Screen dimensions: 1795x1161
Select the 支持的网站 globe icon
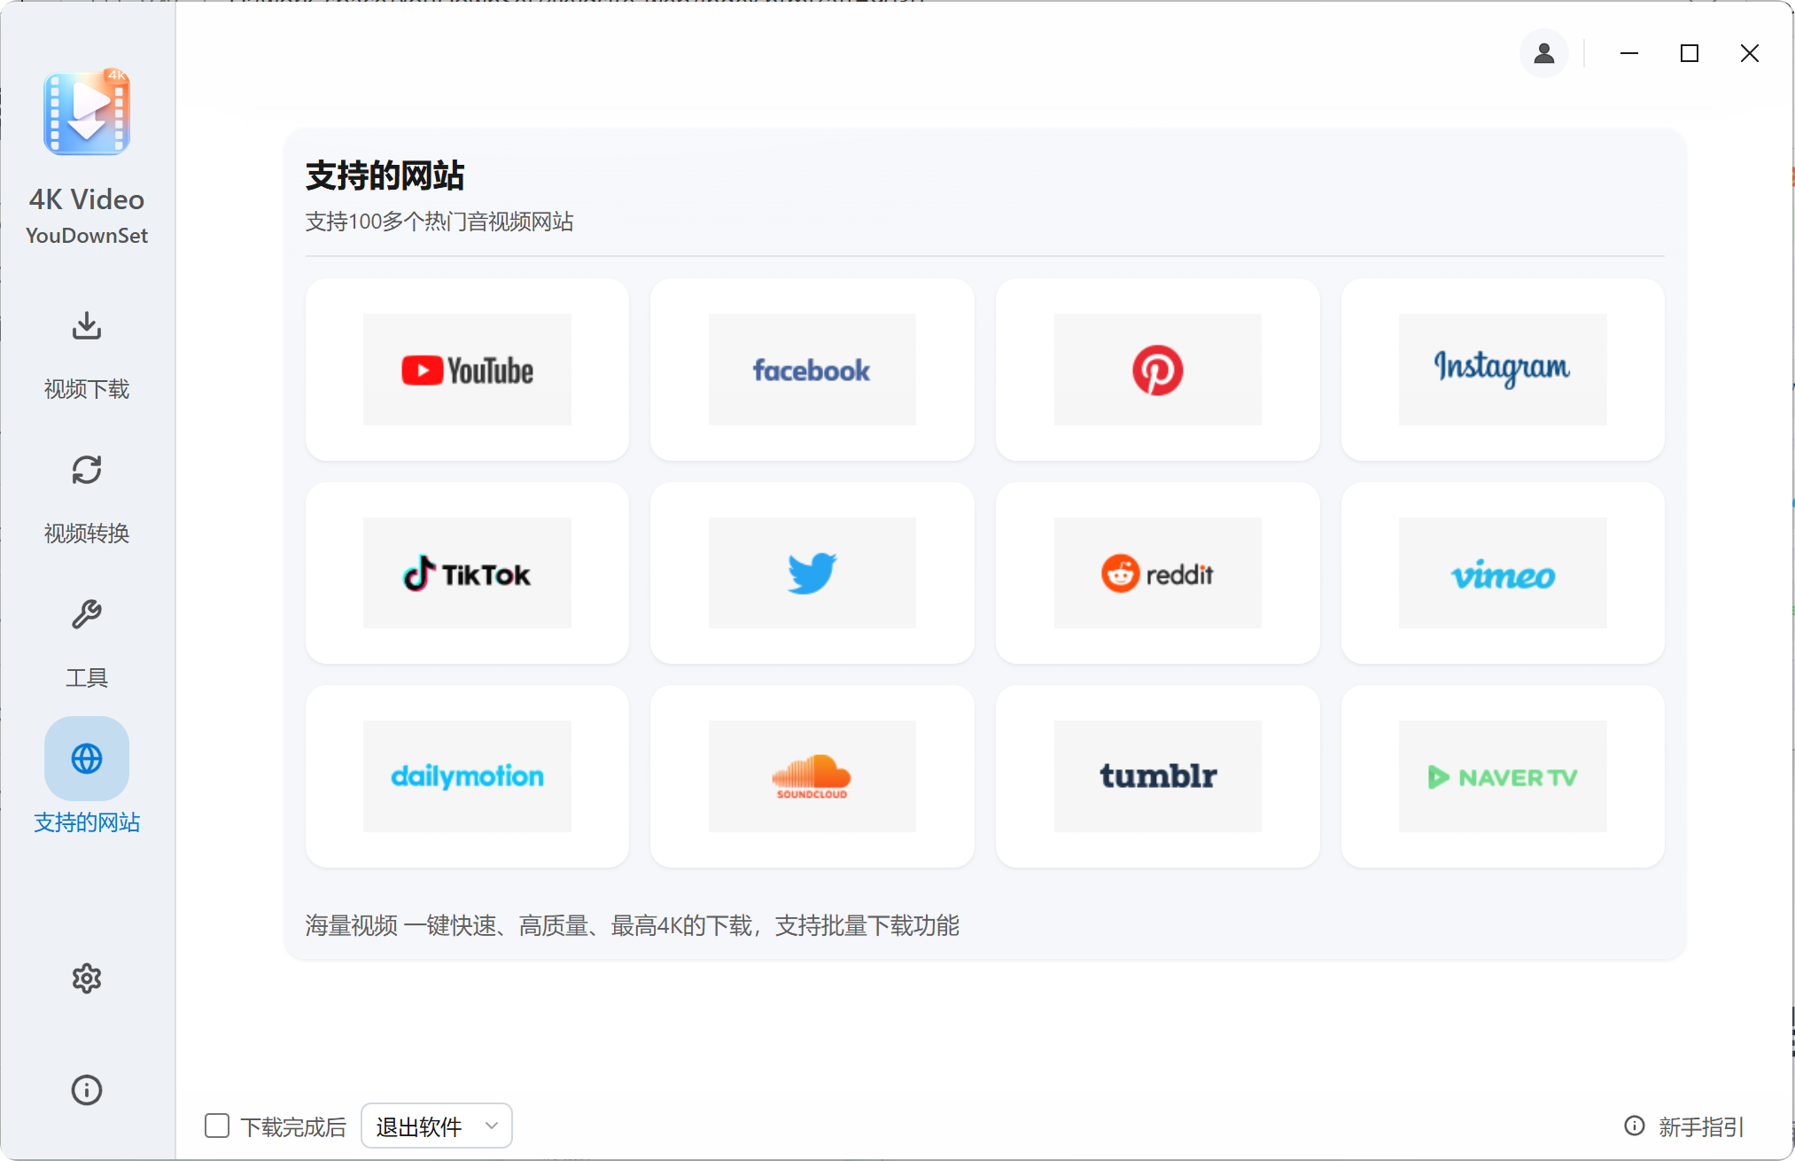(86, 759)
